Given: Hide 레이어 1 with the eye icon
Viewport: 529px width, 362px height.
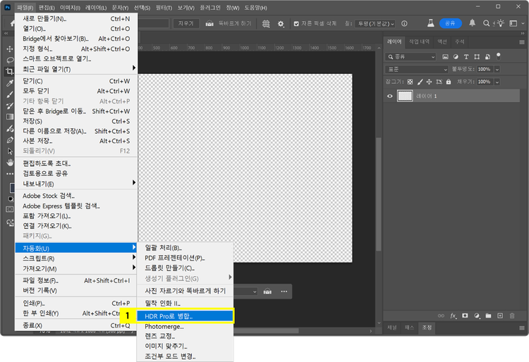Looking at the screenshot, I should [x=389, y=96].
